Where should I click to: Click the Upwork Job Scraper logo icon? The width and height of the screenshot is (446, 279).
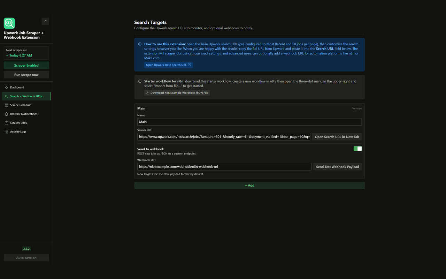click(9, 23)
